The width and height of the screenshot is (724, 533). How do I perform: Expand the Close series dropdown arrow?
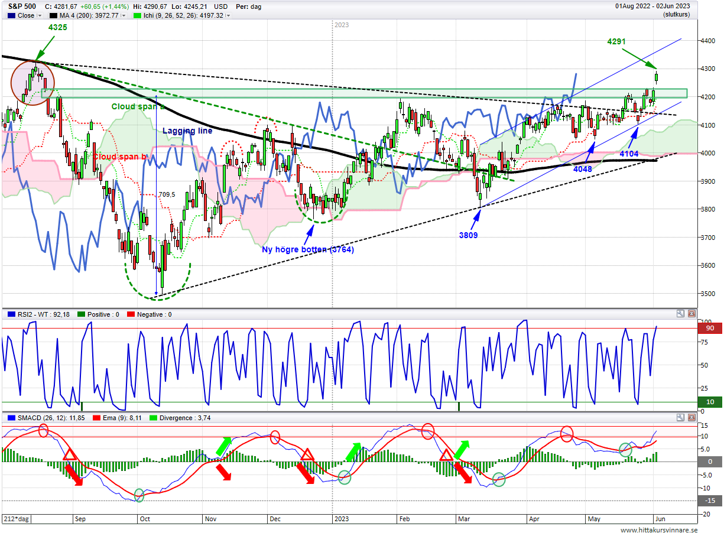[40, 16]
